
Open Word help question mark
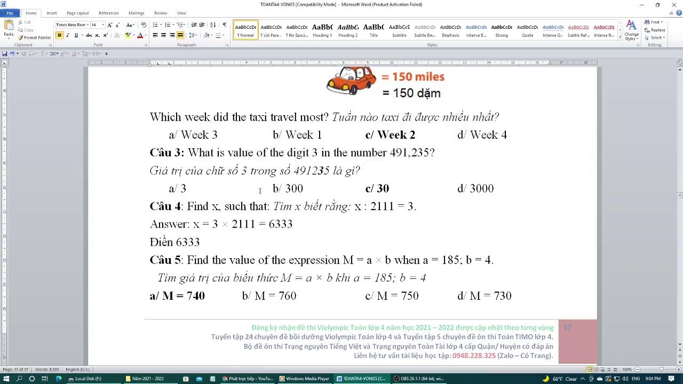coord(678,13)
